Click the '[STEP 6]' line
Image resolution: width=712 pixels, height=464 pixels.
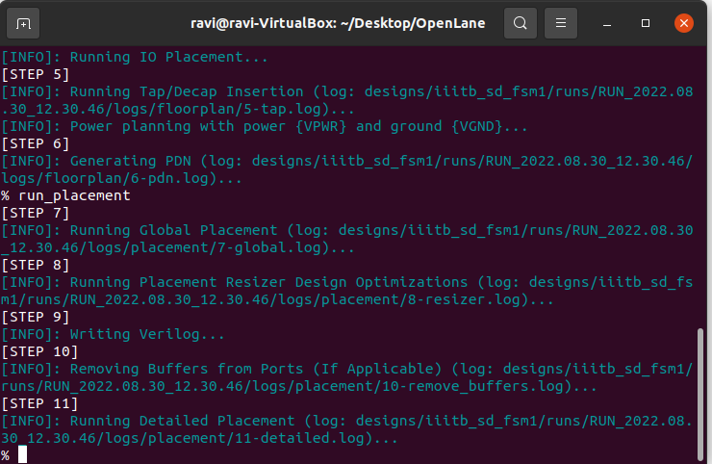tap(36, 144)
